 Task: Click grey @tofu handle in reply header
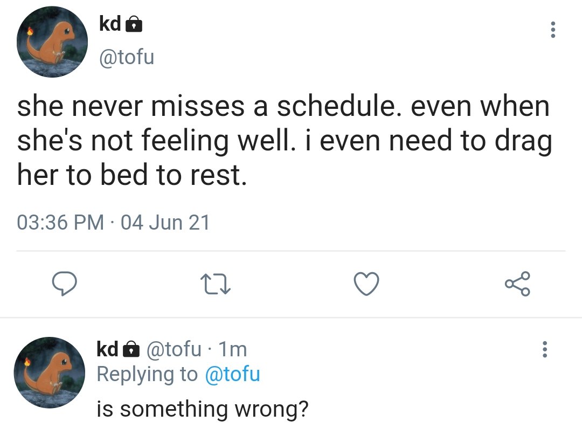click(x=174, y=349)
